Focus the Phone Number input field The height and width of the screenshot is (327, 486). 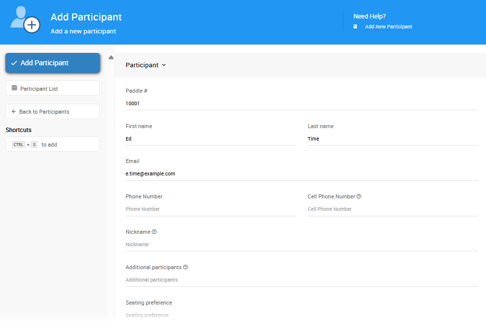coord(210,209)
